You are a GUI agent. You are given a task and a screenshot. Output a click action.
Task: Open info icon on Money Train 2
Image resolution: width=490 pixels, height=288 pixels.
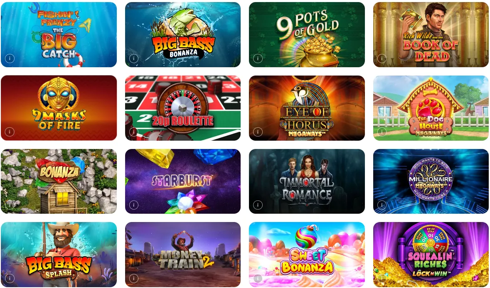pyautogui.click(x=134, y=278)
